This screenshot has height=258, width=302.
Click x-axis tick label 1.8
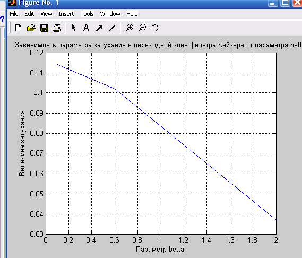coord(253,240)
